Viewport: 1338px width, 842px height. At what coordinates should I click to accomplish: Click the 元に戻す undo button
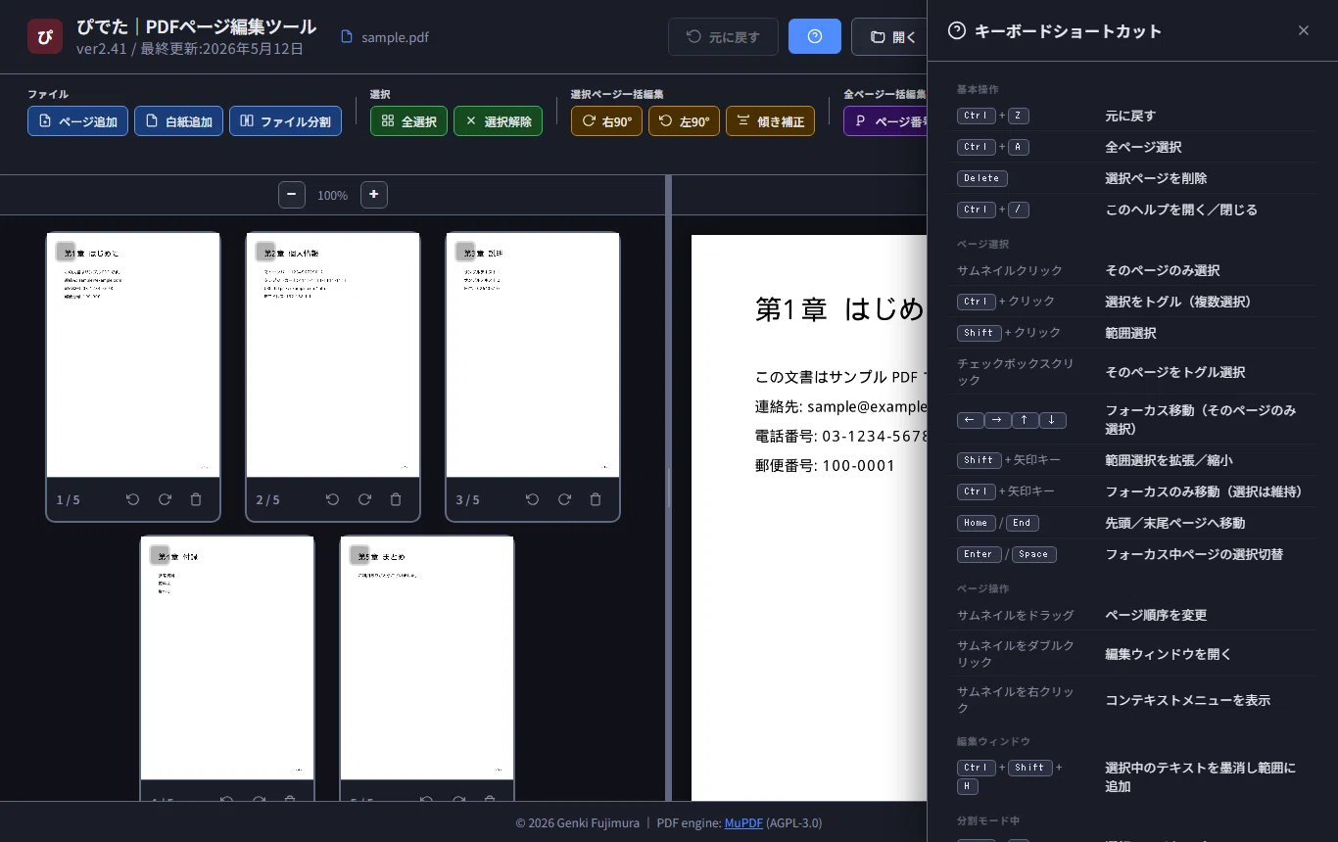723,36
